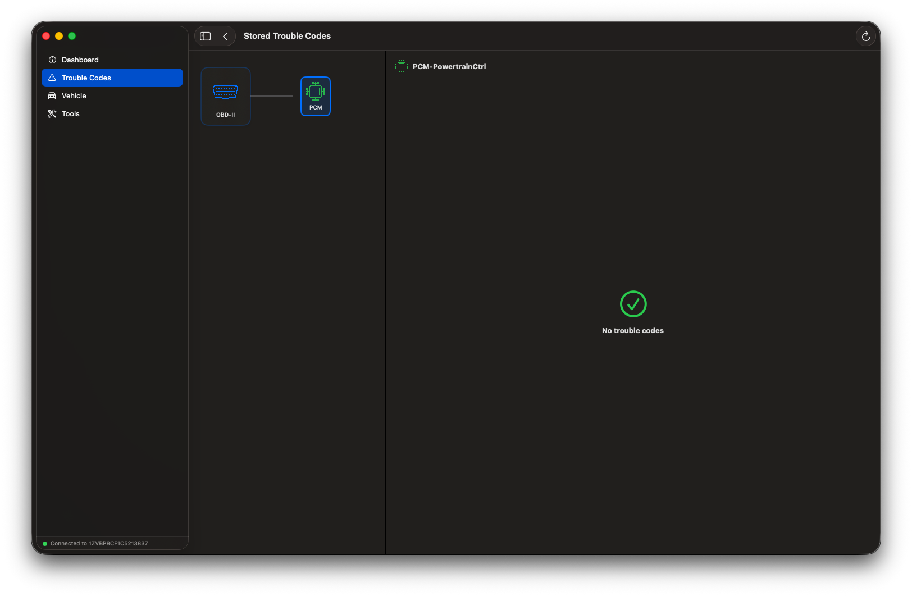Click the 'Stored Trouble Codes' title
Image resolution: width=912 pixels, height=596 pixels.
tap(287, 36)
